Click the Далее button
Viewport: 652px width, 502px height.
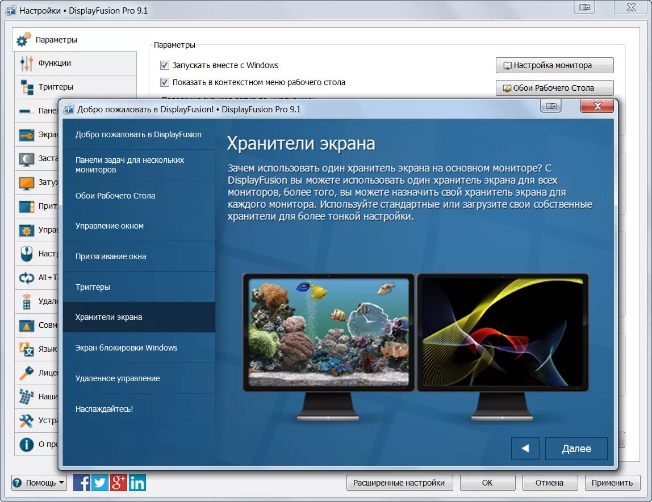[x=576, y=449]
